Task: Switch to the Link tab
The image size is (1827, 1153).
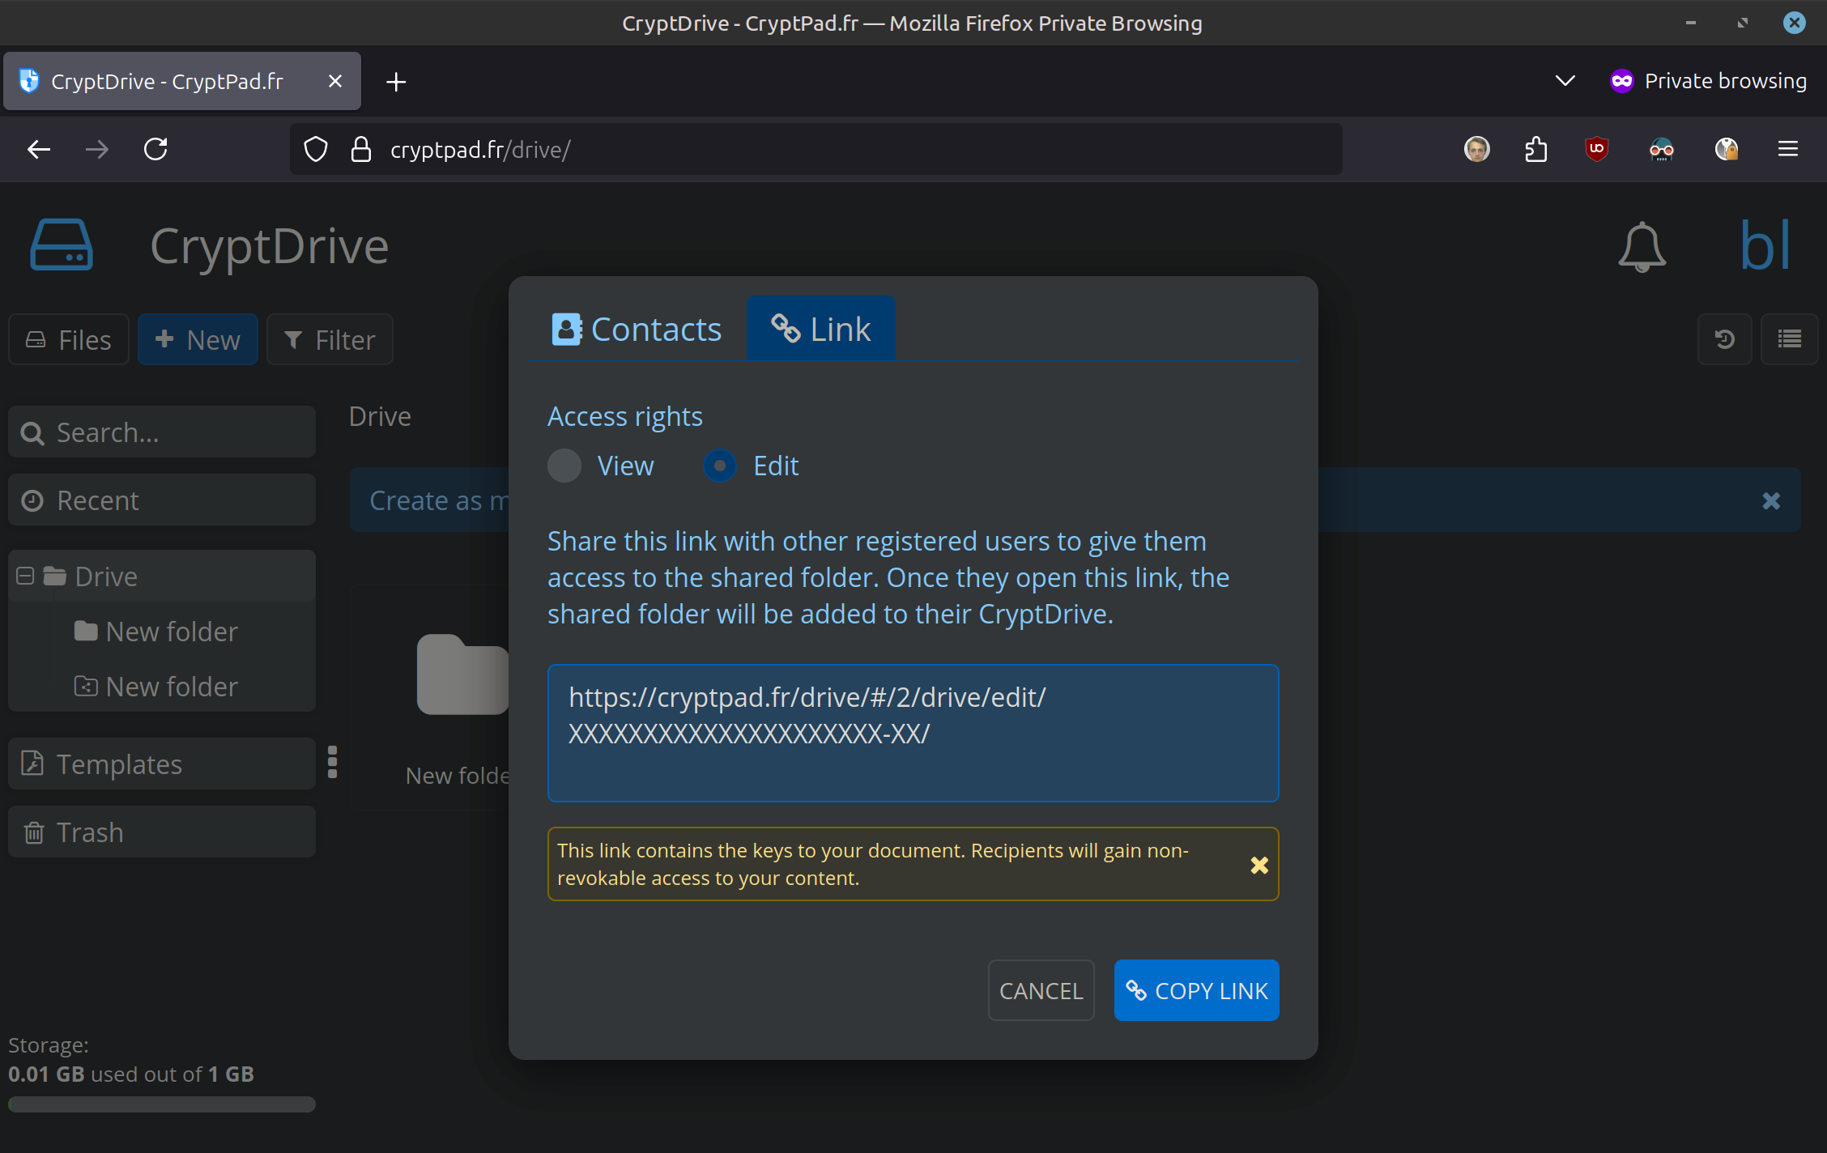Action: [x=820, y=330]
